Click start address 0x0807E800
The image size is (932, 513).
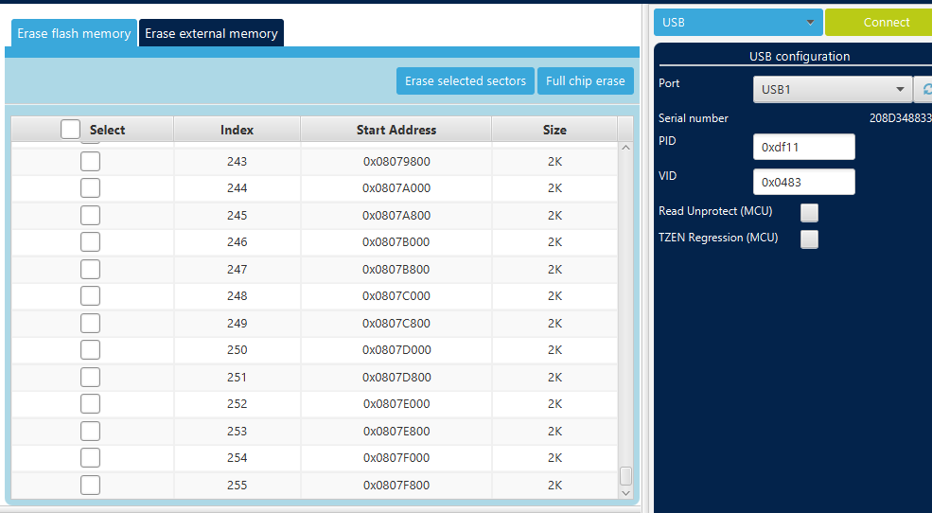point(396,432)
